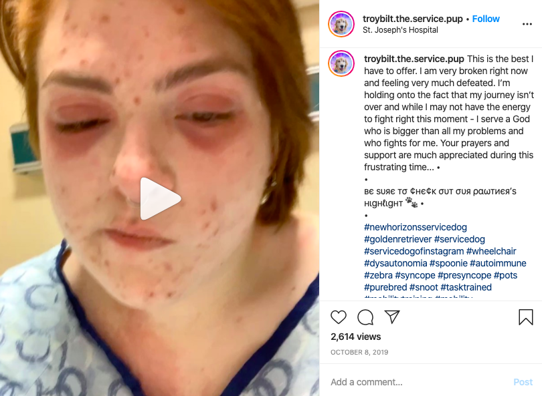This screenshot has height=396, width=542.
Task: Like the post with heart icon
Action: click(x=339, y=317)
